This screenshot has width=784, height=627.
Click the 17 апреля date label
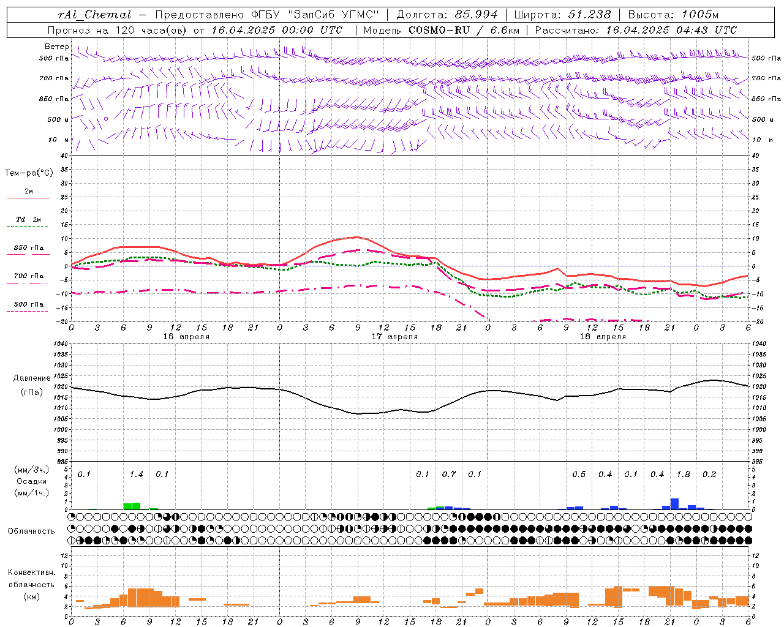click(x=394, y=337)
